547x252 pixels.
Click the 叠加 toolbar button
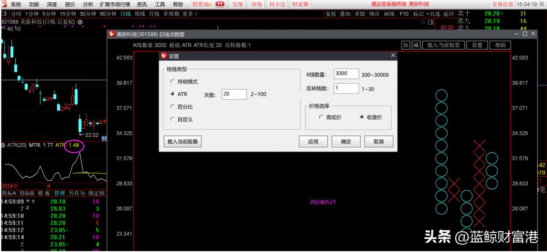(x=345, y=14)
